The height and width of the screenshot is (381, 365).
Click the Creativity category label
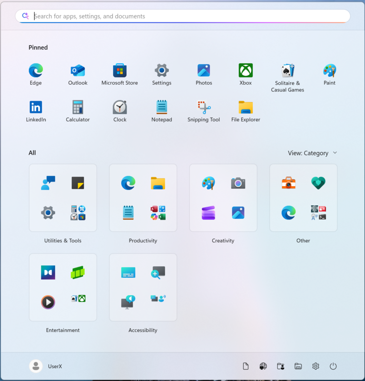pyautogui.click(x=223, y=241)
